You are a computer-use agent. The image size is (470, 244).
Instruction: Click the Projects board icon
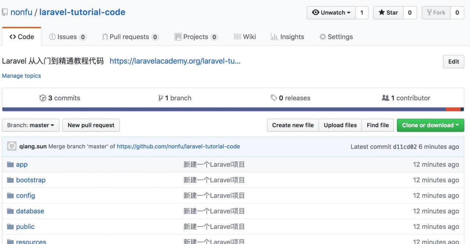[x=178, y=37]
